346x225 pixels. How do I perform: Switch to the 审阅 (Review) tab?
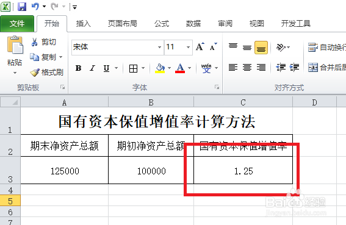(x=225, y=24)
